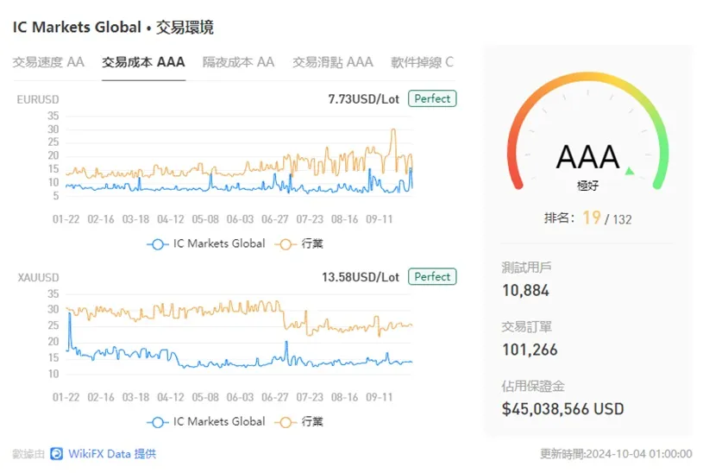703x473 pixels.
Task: Open the WikiFX Data 提供 link
Action: (112, 454)
